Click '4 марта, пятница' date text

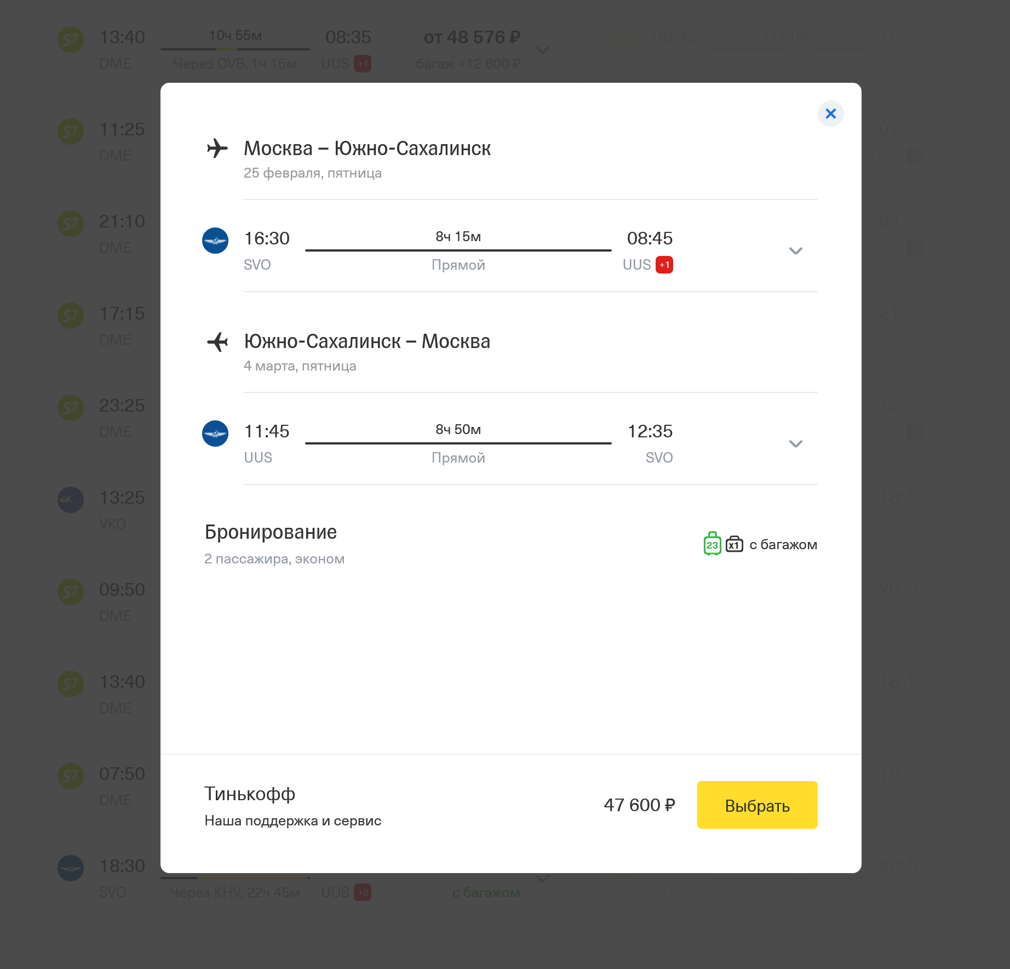tap(300, 366)
